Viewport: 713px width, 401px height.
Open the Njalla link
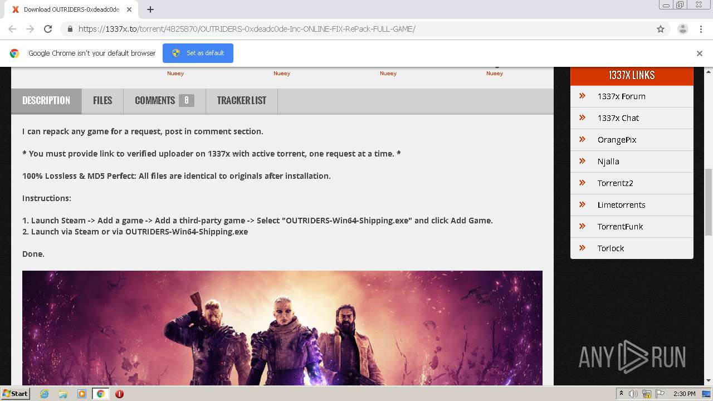(x=608, y=162)
